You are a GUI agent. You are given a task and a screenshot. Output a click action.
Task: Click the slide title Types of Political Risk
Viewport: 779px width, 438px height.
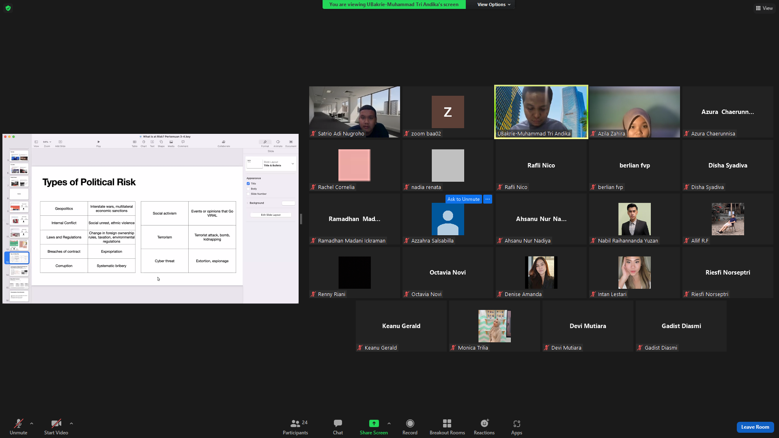(89, 182)
